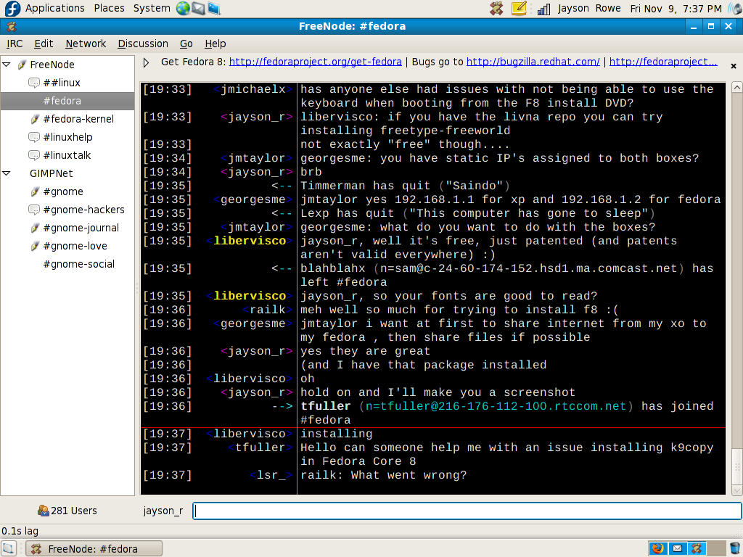Select the GIMPNet network row
The width and height of the screenshot is (743, 557).
tap(67, 173)
